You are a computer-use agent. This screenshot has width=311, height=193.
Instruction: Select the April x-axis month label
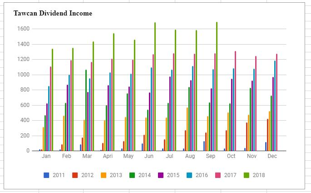point(108,157)
